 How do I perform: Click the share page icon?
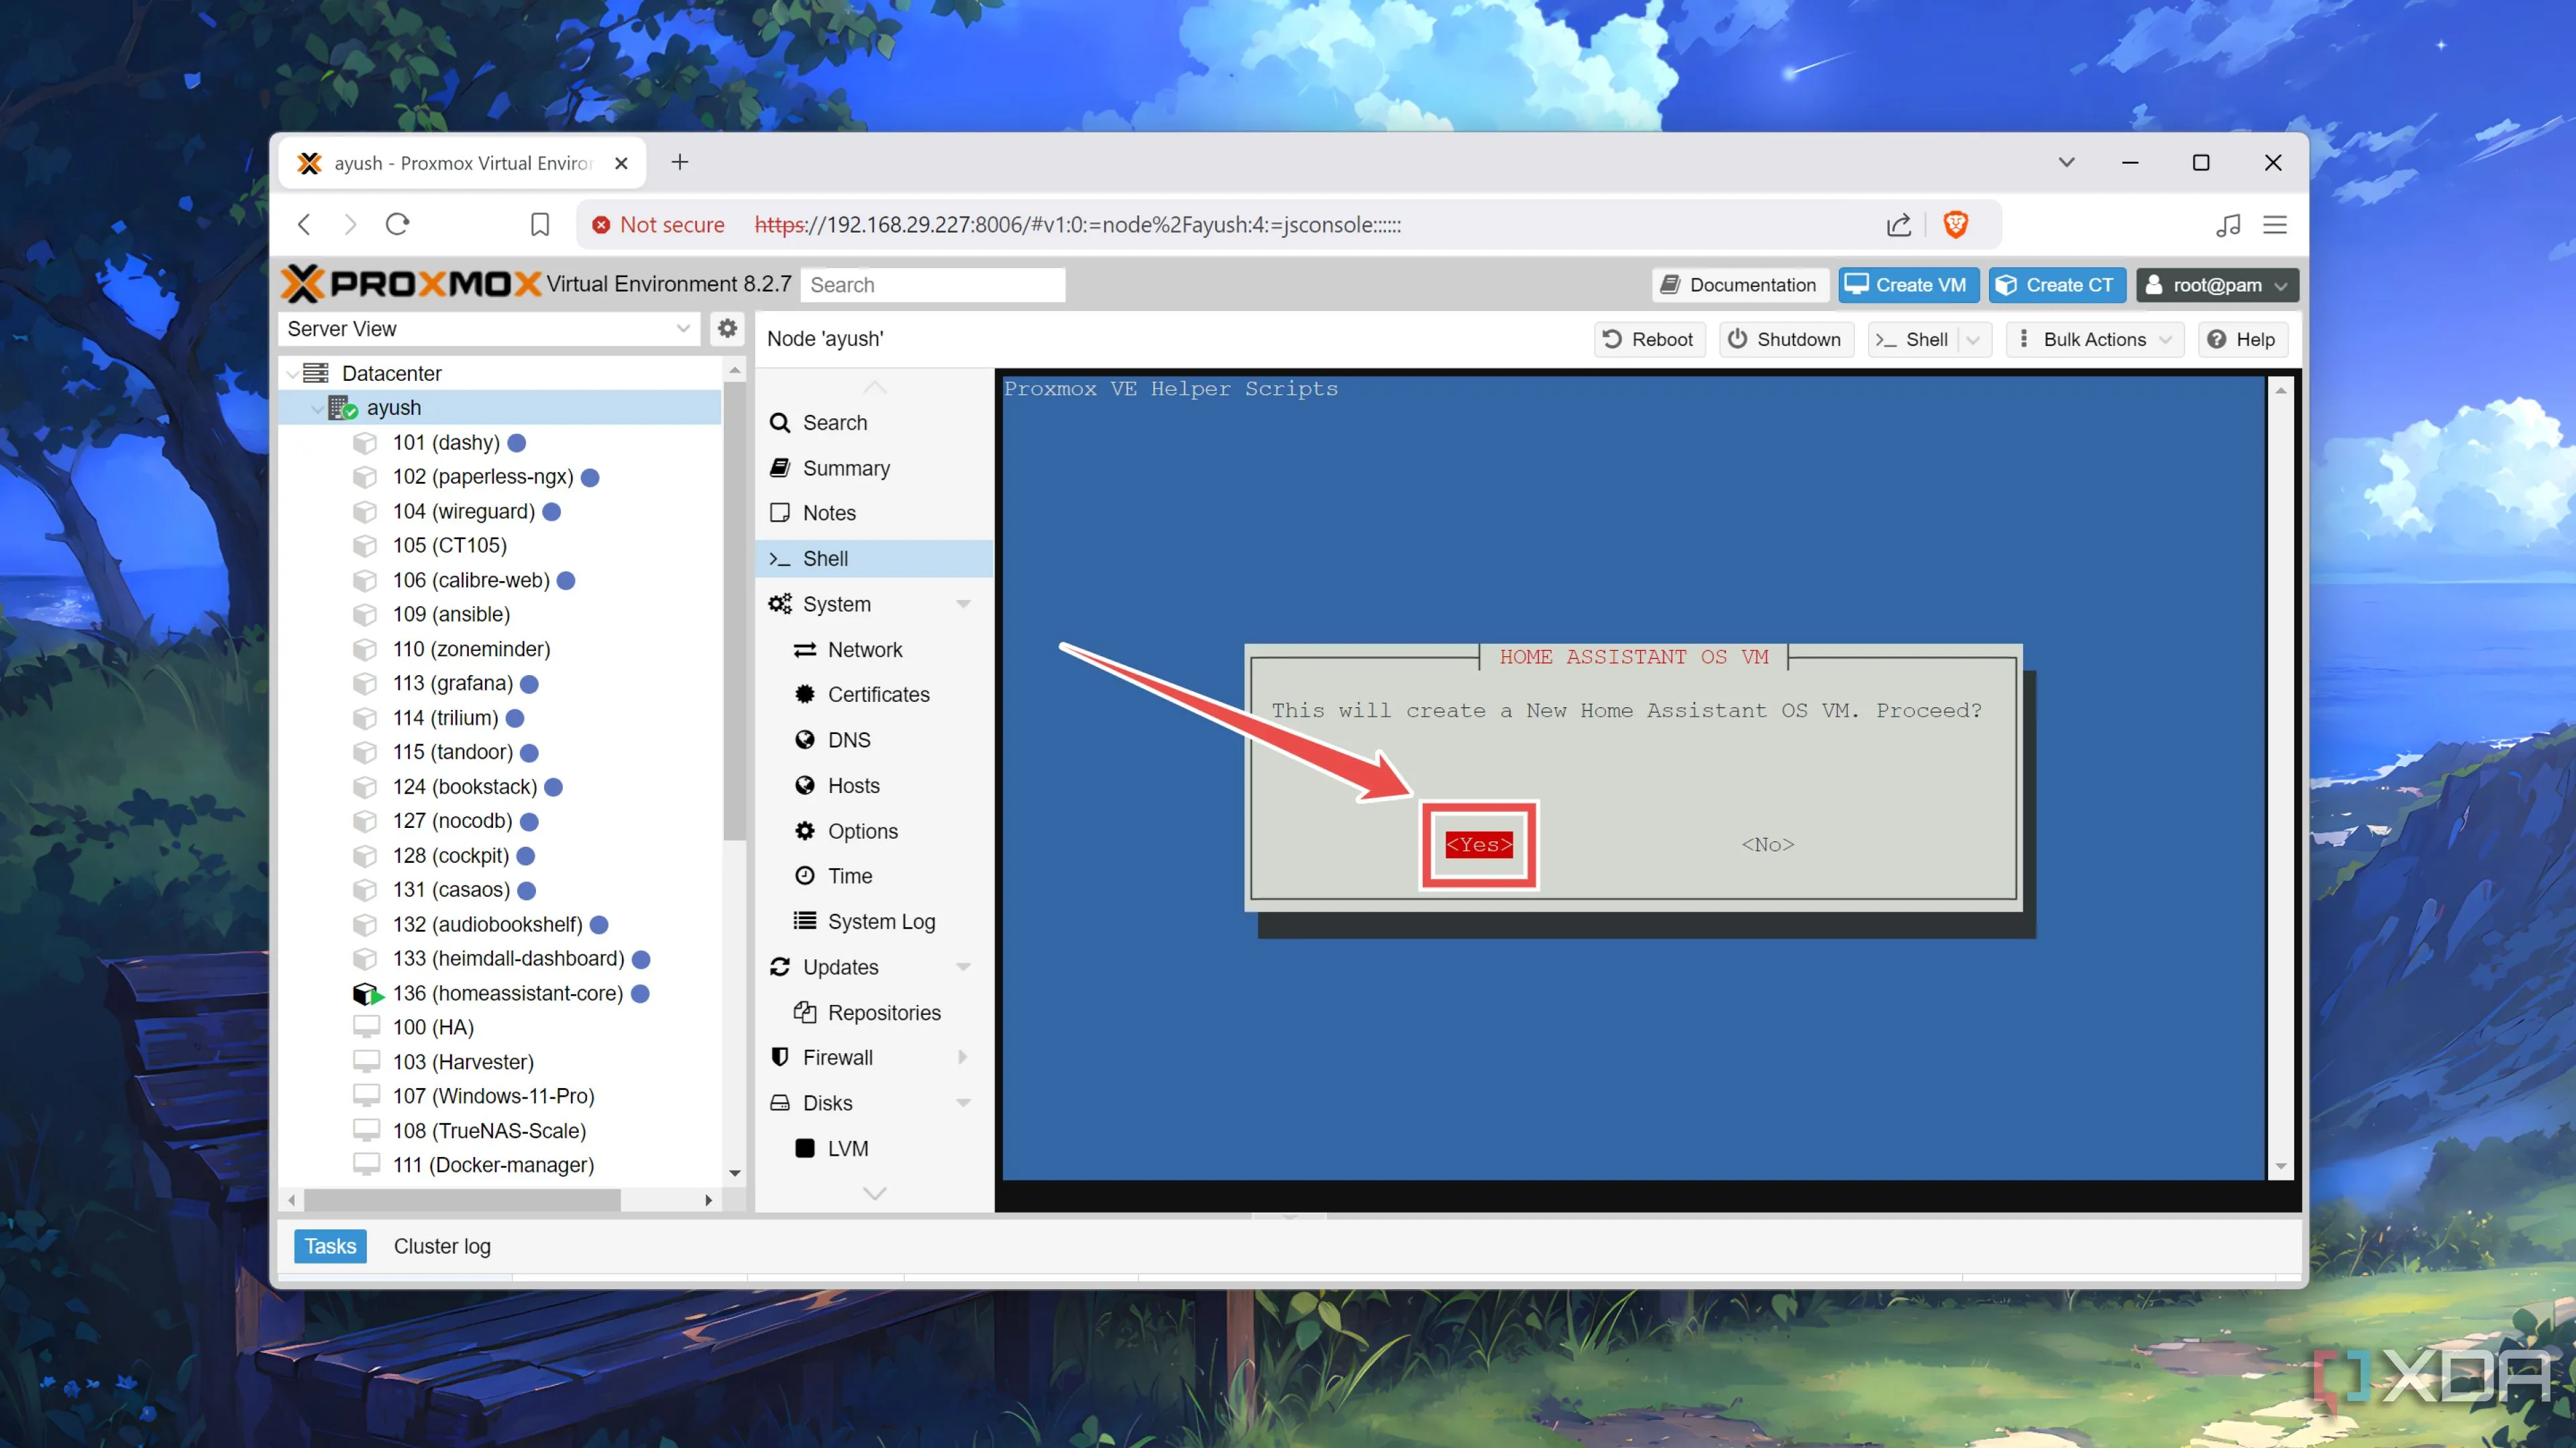tap(1898, 224)
